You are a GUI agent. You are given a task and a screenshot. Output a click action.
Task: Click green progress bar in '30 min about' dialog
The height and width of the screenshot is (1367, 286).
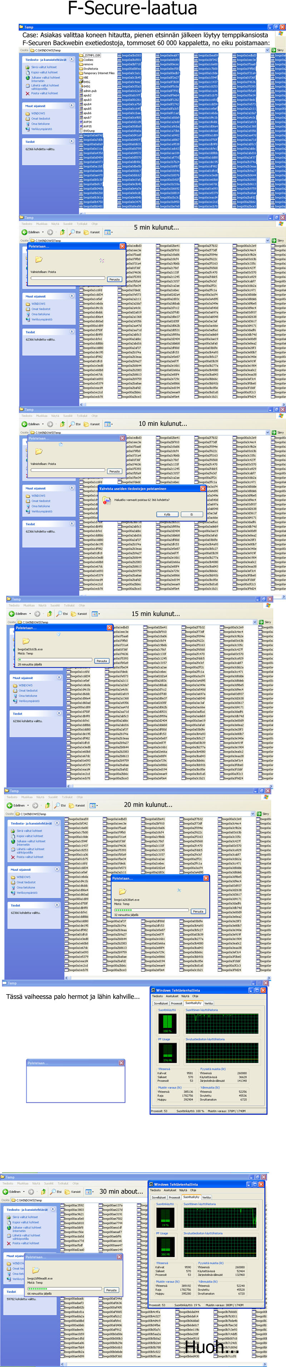click(x=64, y=1289)
